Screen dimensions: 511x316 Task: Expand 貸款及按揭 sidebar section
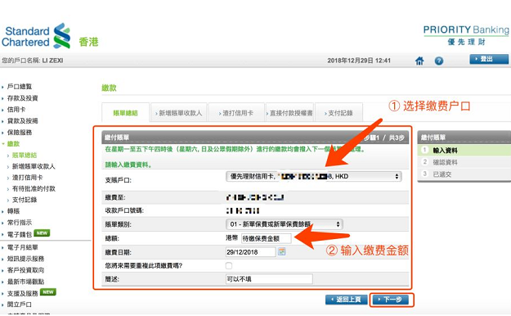[x=23, y=121]
